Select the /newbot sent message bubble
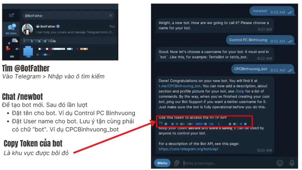 pos(272,12)
